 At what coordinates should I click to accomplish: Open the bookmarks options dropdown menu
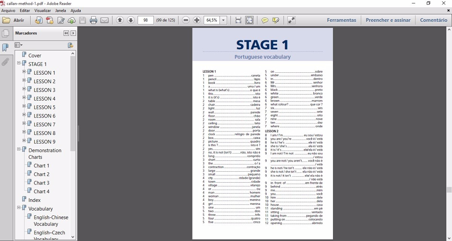coord(18,45)
